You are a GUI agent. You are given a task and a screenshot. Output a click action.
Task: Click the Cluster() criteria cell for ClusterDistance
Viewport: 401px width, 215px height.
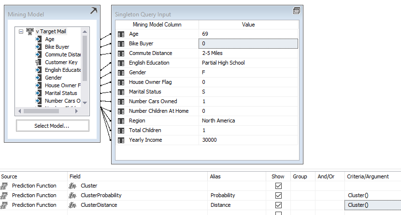372,205
